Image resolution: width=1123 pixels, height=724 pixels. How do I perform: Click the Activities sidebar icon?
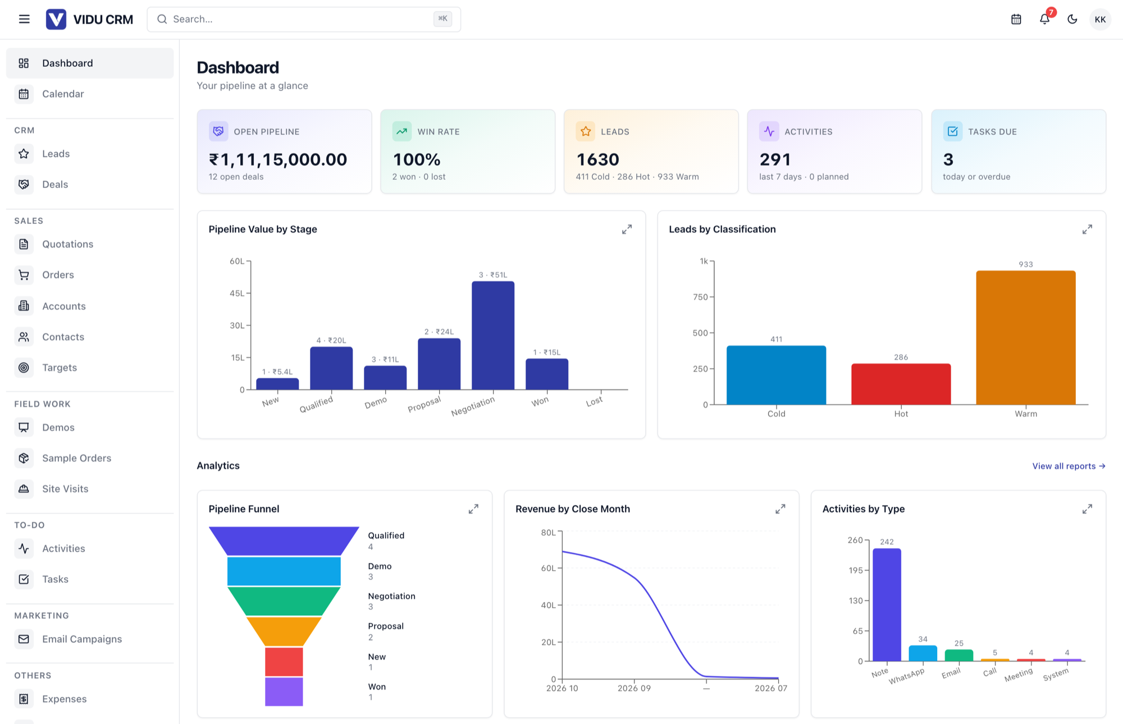[24, 548]
